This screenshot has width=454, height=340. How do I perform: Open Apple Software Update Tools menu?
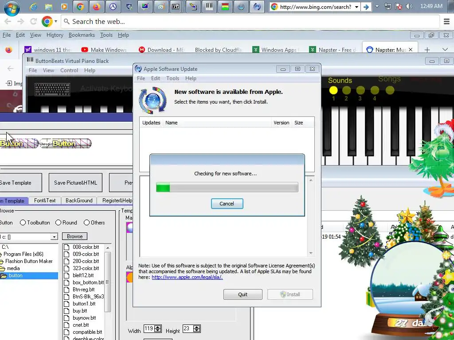[172, 78]
